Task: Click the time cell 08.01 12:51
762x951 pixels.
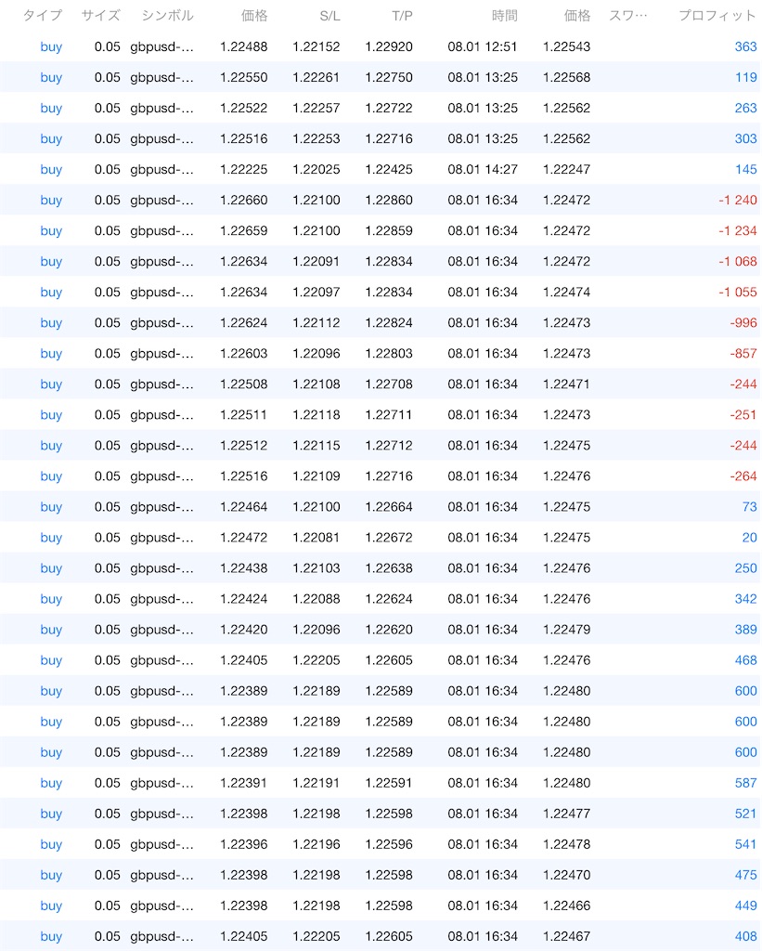Action: pyautogui.click(x=483, y=46)
